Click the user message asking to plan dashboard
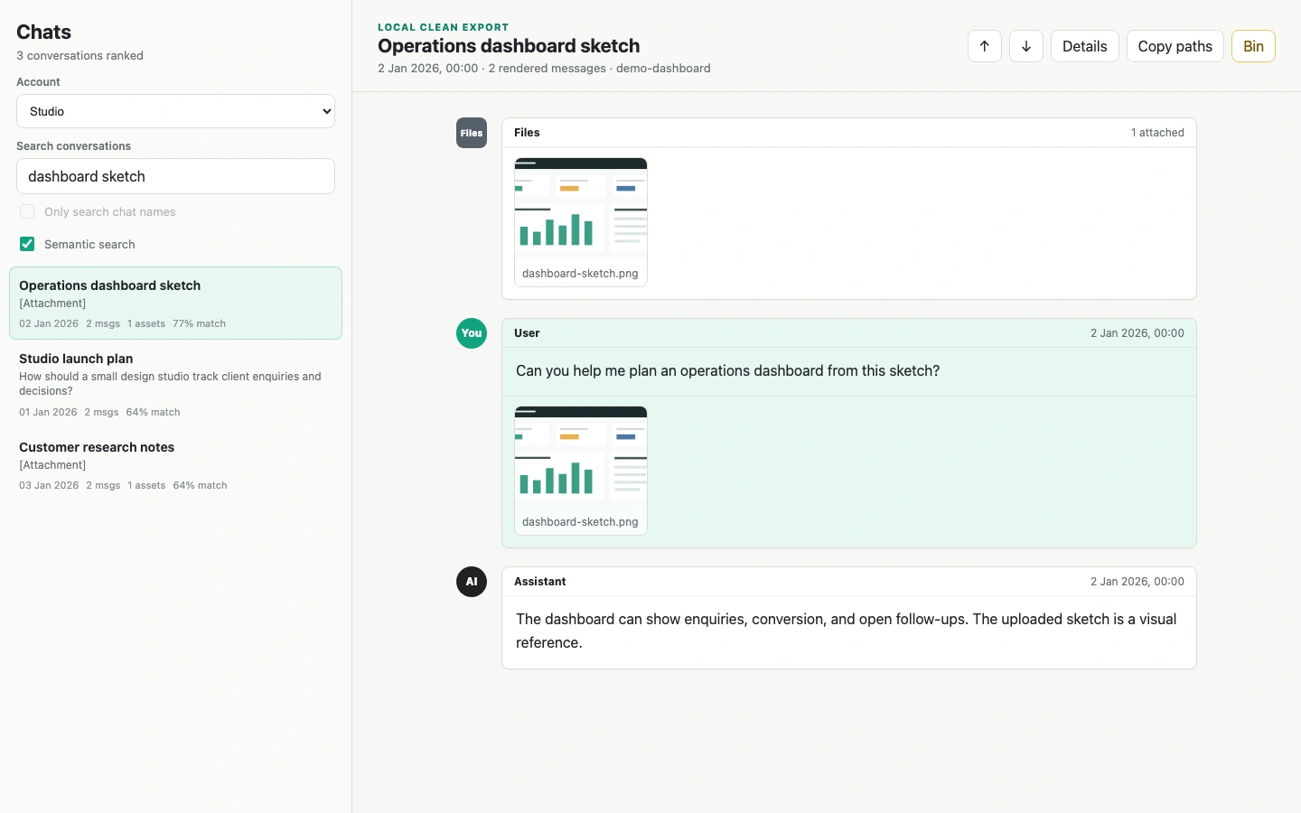The image size is (1301, 813). coord(728,371)
